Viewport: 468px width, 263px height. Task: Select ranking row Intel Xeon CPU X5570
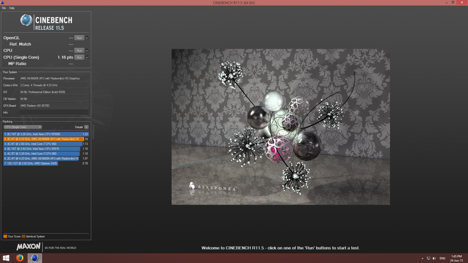coord(46,148)
